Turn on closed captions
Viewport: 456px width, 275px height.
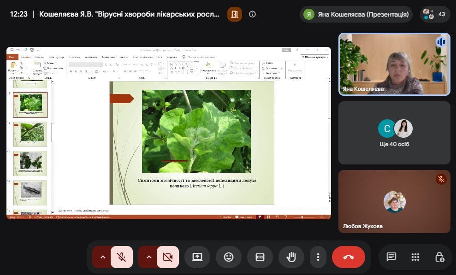tap(260, 257)
